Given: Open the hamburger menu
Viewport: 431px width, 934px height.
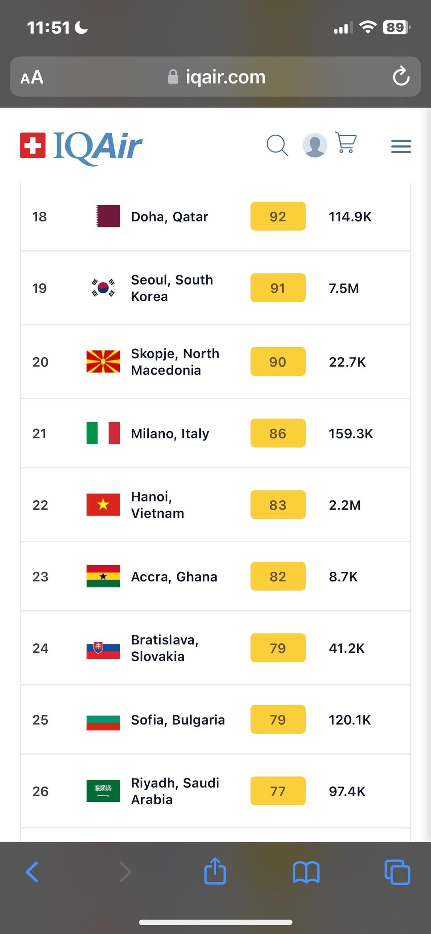Looking at the screenshot, I should point(401,146).
